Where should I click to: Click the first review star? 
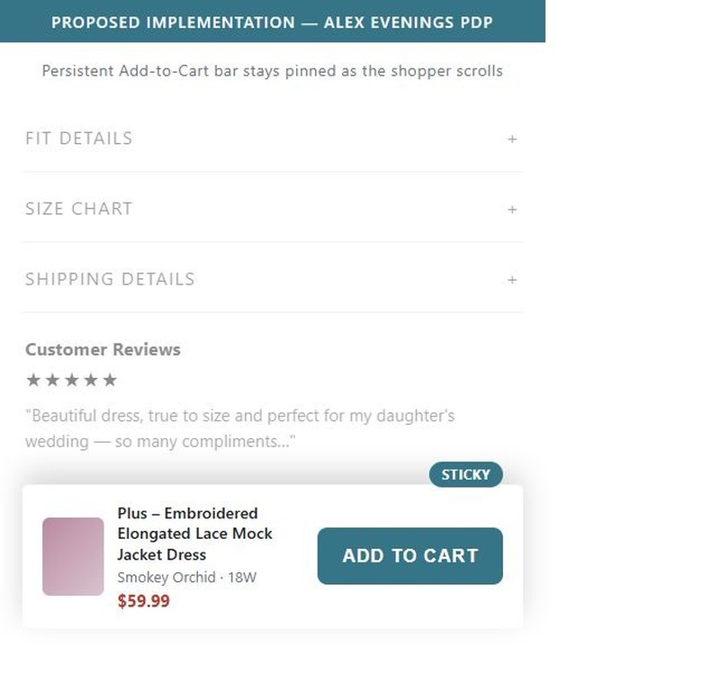pyautogui.click(x=33, y=380)
